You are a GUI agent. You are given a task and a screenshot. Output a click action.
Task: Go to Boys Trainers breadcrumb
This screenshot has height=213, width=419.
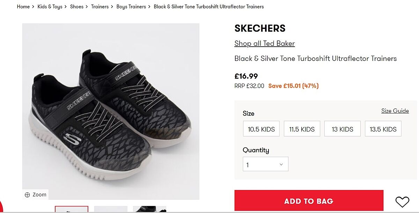click(131, 7)
